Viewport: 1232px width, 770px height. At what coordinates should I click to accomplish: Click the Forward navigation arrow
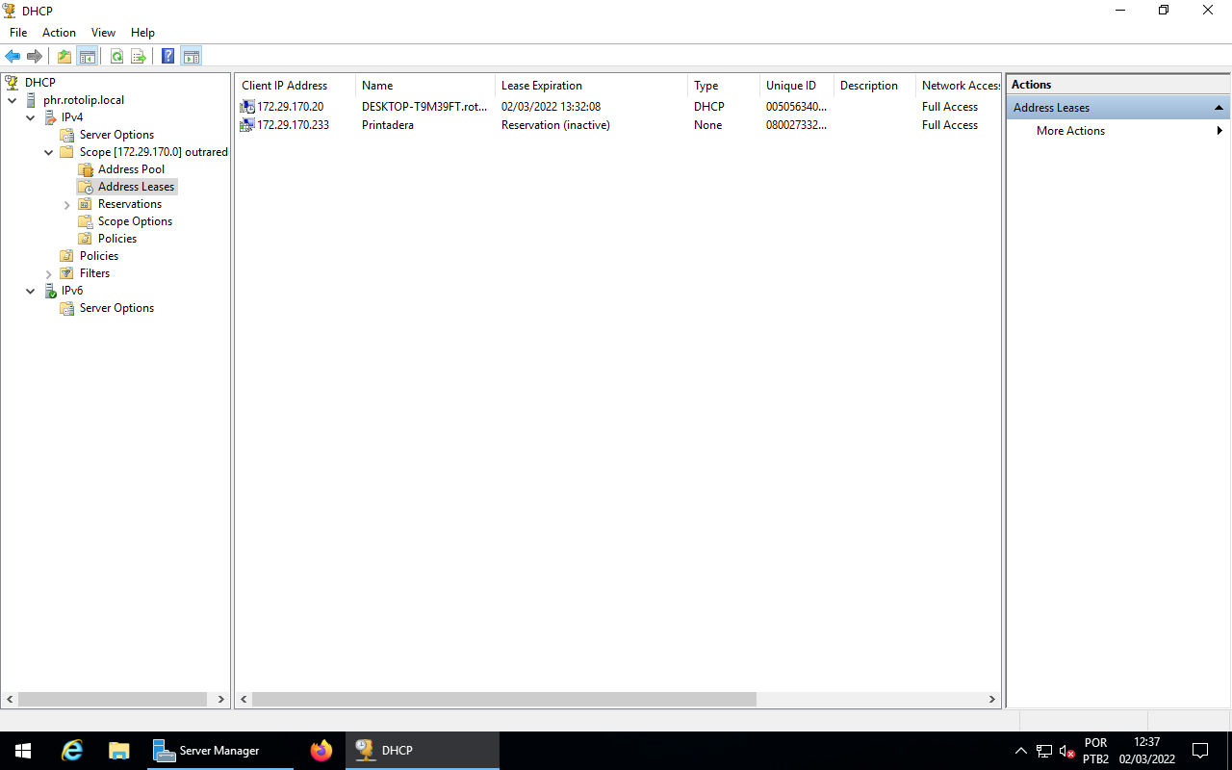pyautogui.click(x=35, y=56)
